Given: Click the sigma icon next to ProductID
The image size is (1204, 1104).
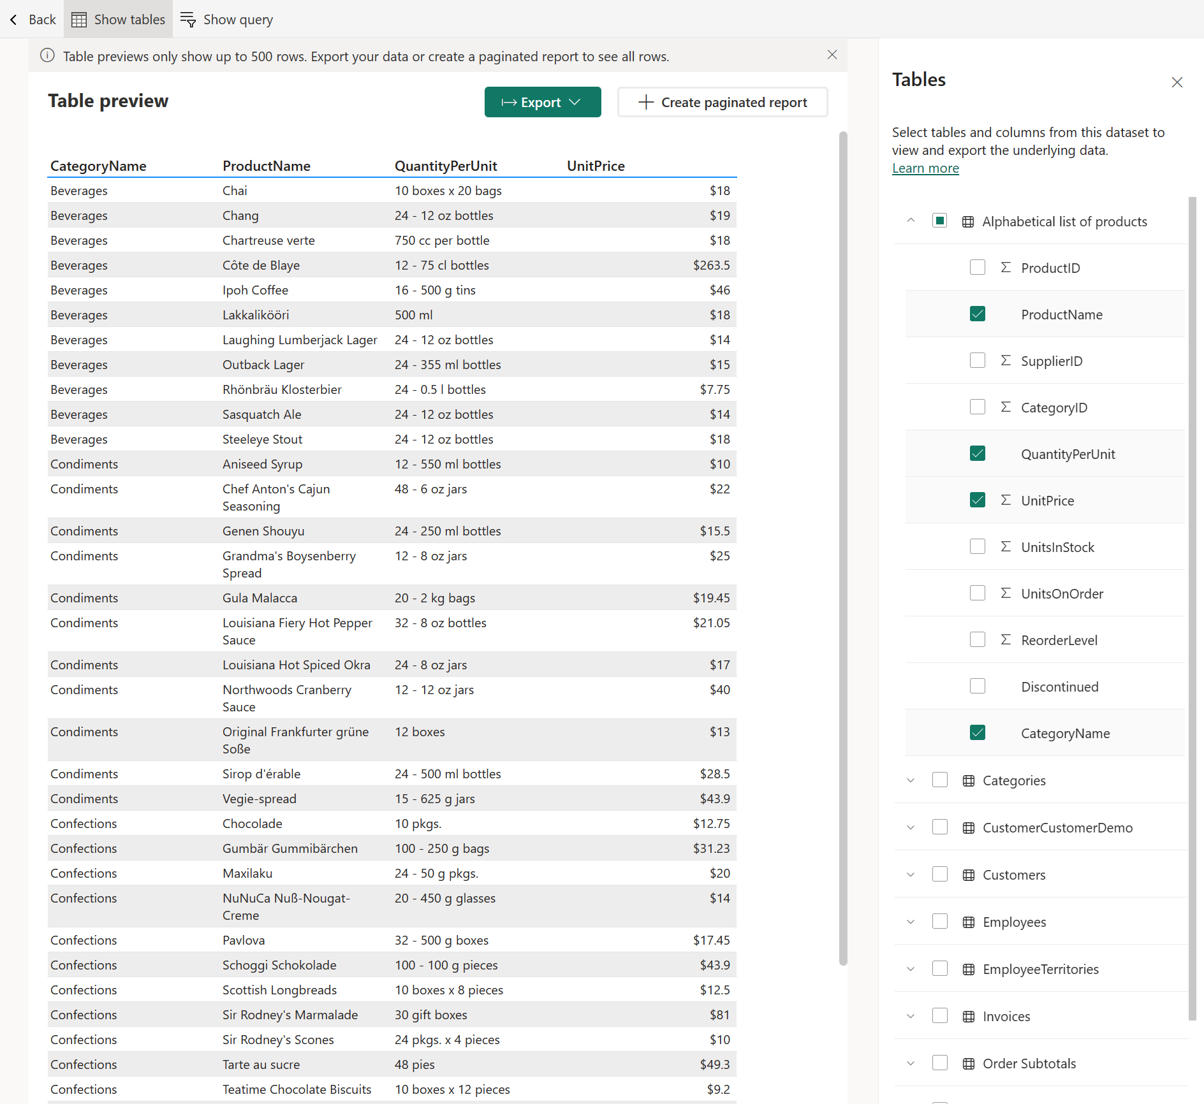Looking at the screenshot, I should [x=1006, y=267].
